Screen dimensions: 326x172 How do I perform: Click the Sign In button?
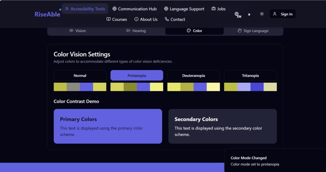coord(283,14)
